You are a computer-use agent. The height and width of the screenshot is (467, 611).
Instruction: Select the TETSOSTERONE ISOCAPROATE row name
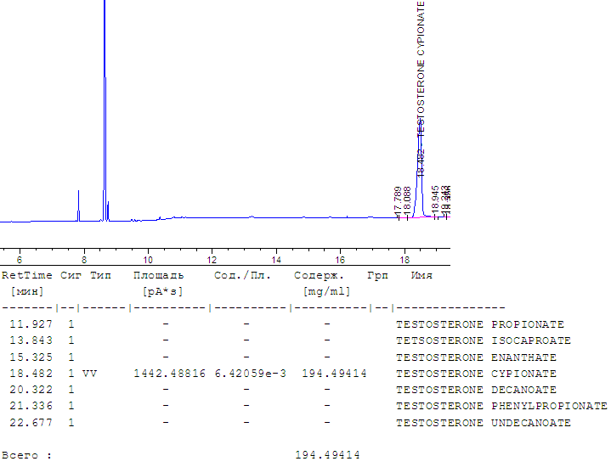click(x=483, y=340)
